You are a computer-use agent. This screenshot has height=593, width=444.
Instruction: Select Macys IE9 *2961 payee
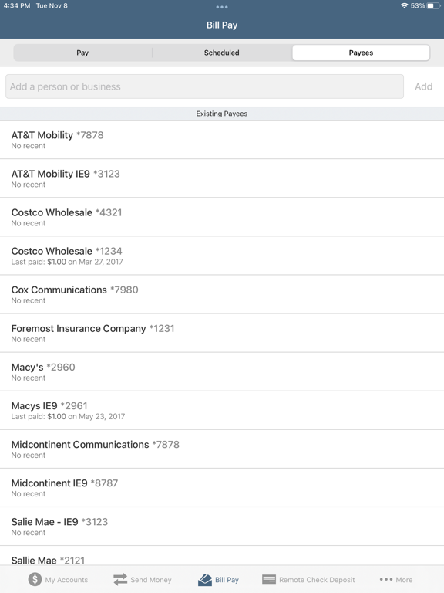pyautogui.click(x=222, y=411)
